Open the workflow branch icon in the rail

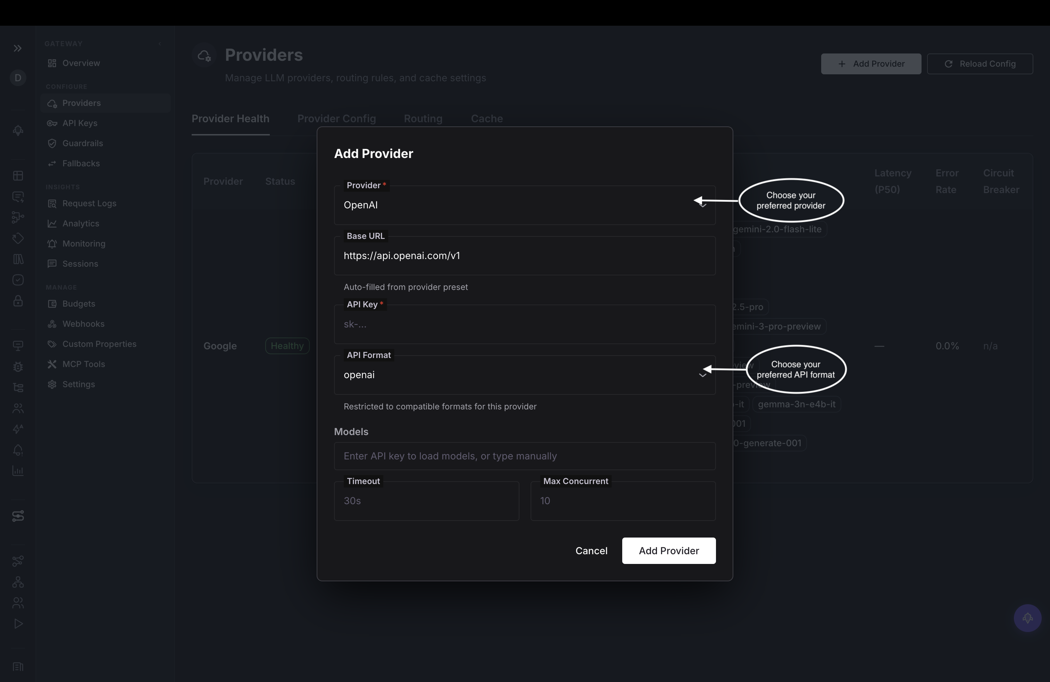[x=18, y=217]
